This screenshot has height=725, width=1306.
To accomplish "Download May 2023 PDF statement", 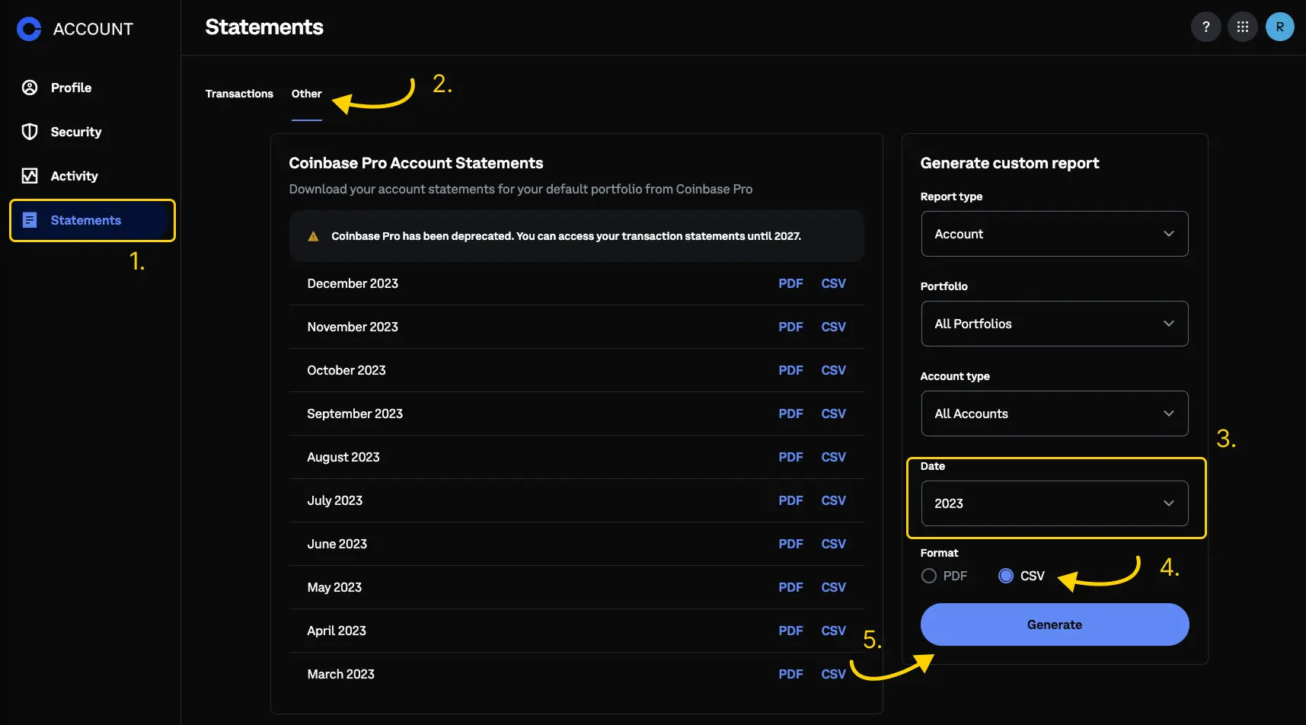I will pyautogui.click(x=790, y=587).
